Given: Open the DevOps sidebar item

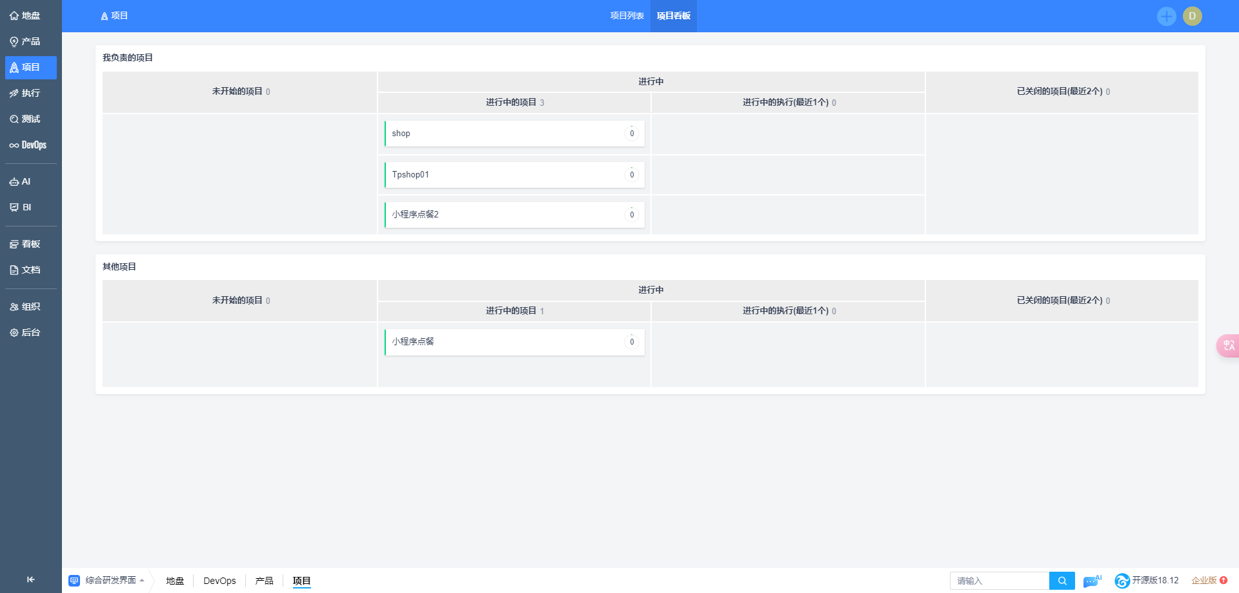Looking at the screenshot, I should coord(30,145).
